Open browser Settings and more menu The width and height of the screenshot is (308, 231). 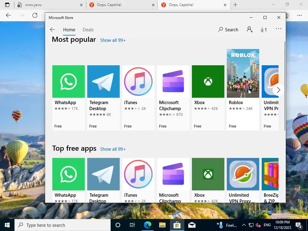pyautogui.click(x=299, y=15)
